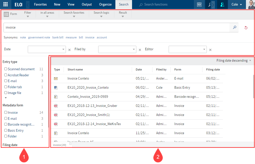Select the row EX10_2020_Invoice_Contelo
This screenshot has width=255, height=164.
coord(137,88)
